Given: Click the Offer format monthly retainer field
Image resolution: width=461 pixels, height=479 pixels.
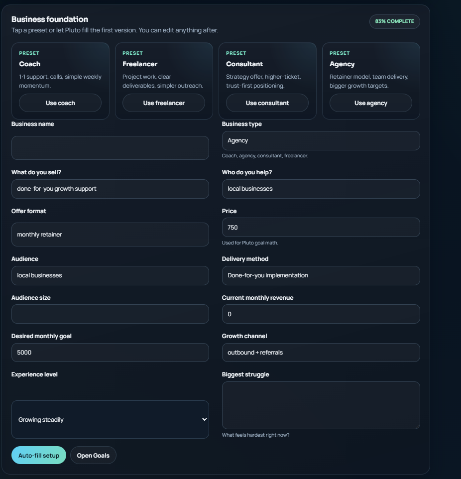Looking at the screenshot, I should click(110, 234).
